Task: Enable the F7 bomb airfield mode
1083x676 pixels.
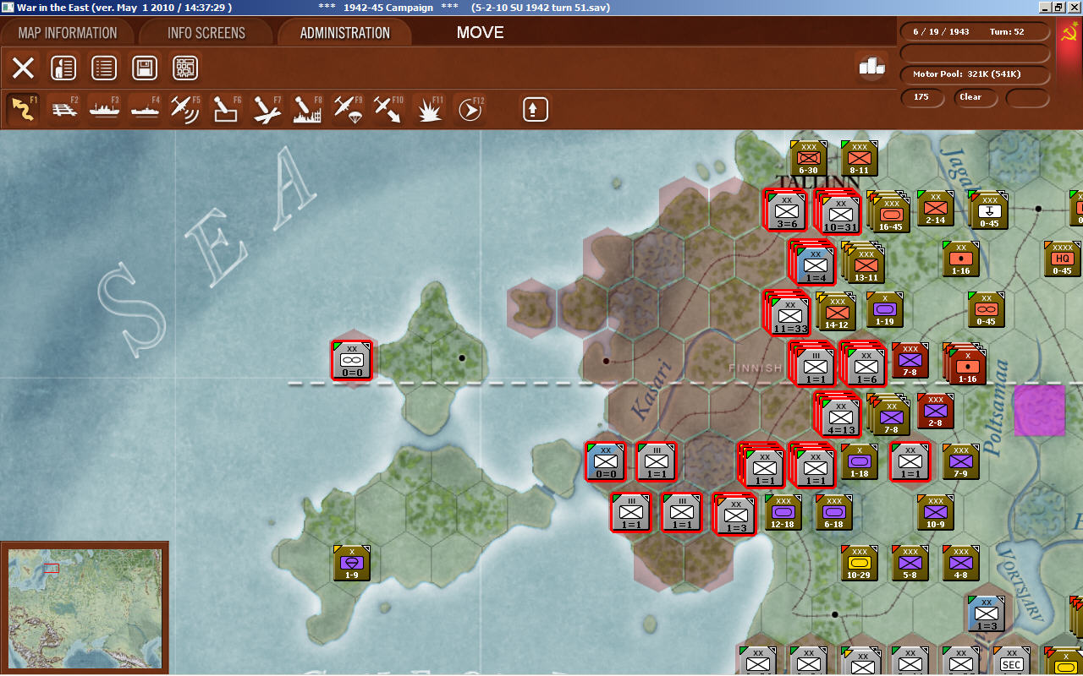Action: coord(267,109)
